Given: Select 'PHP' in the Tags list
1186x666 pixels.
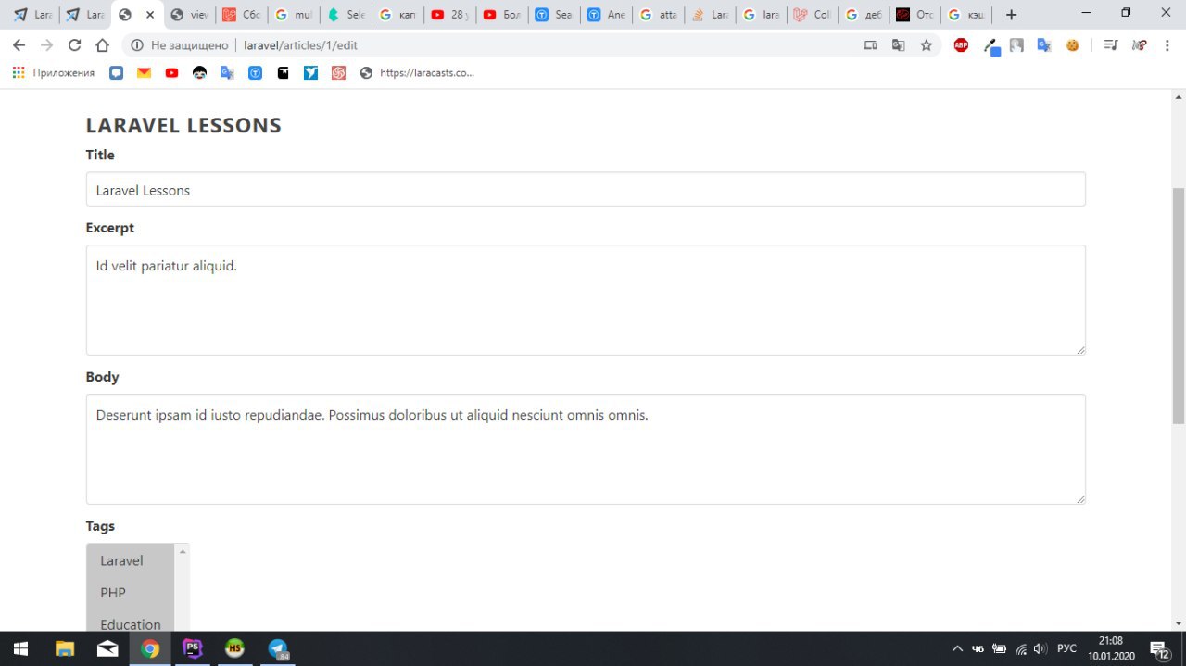Looking at the screenshot, I should [130, 593].
